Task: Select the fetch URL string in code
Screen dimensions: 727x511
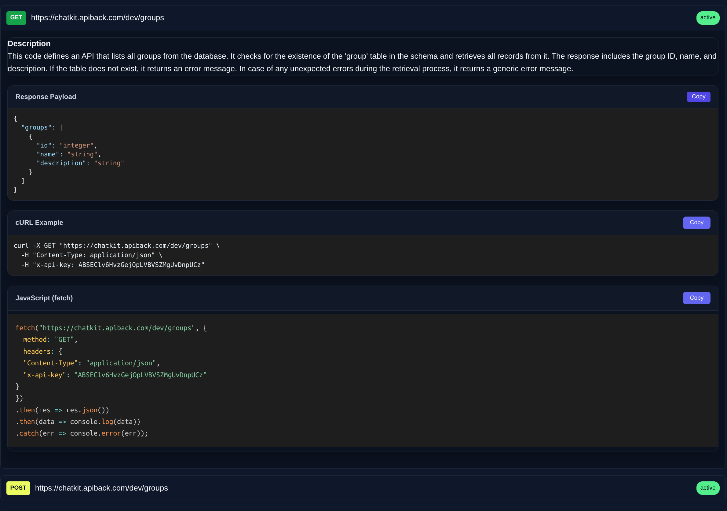Action: click(x=118, y=328)
